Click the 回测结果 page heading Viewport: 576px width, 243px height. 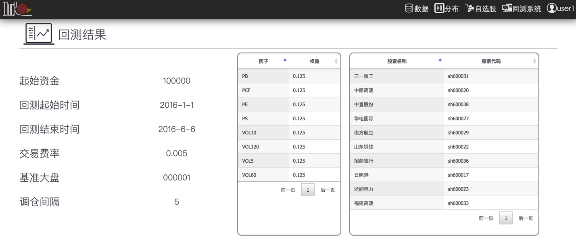pos(82,35)
